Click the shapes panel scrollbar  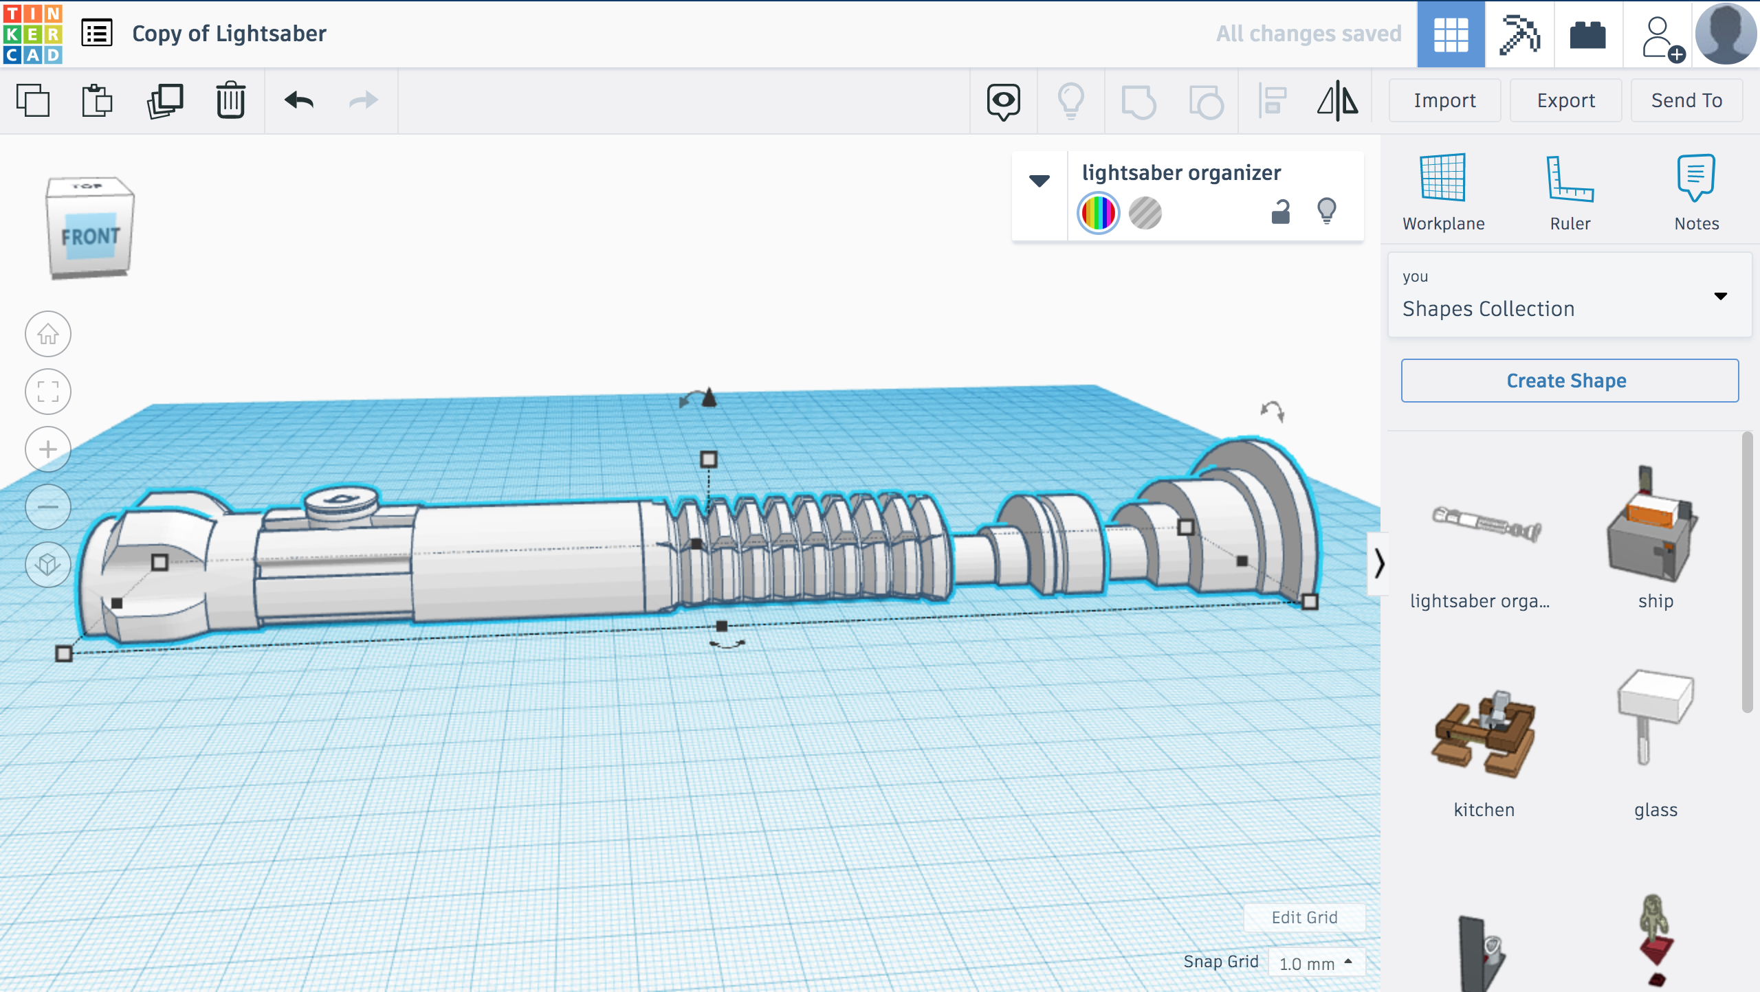[x=1747, y=574]
